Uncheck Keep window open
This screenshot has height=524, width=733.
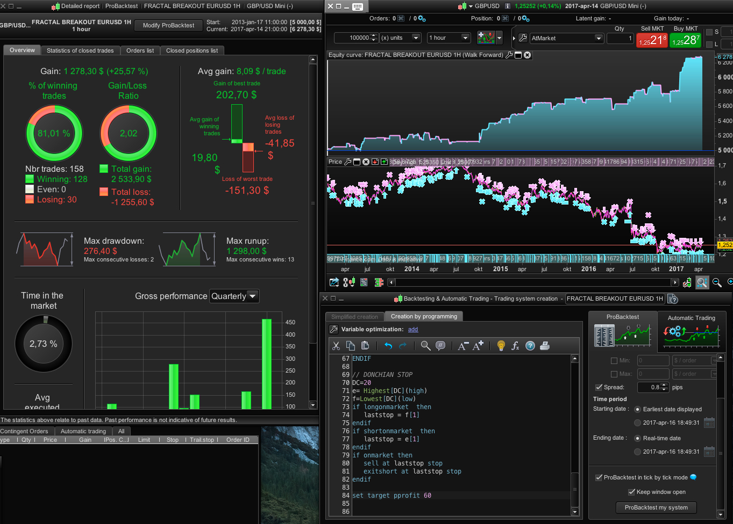pyautogui.click(x=632, y=492)
